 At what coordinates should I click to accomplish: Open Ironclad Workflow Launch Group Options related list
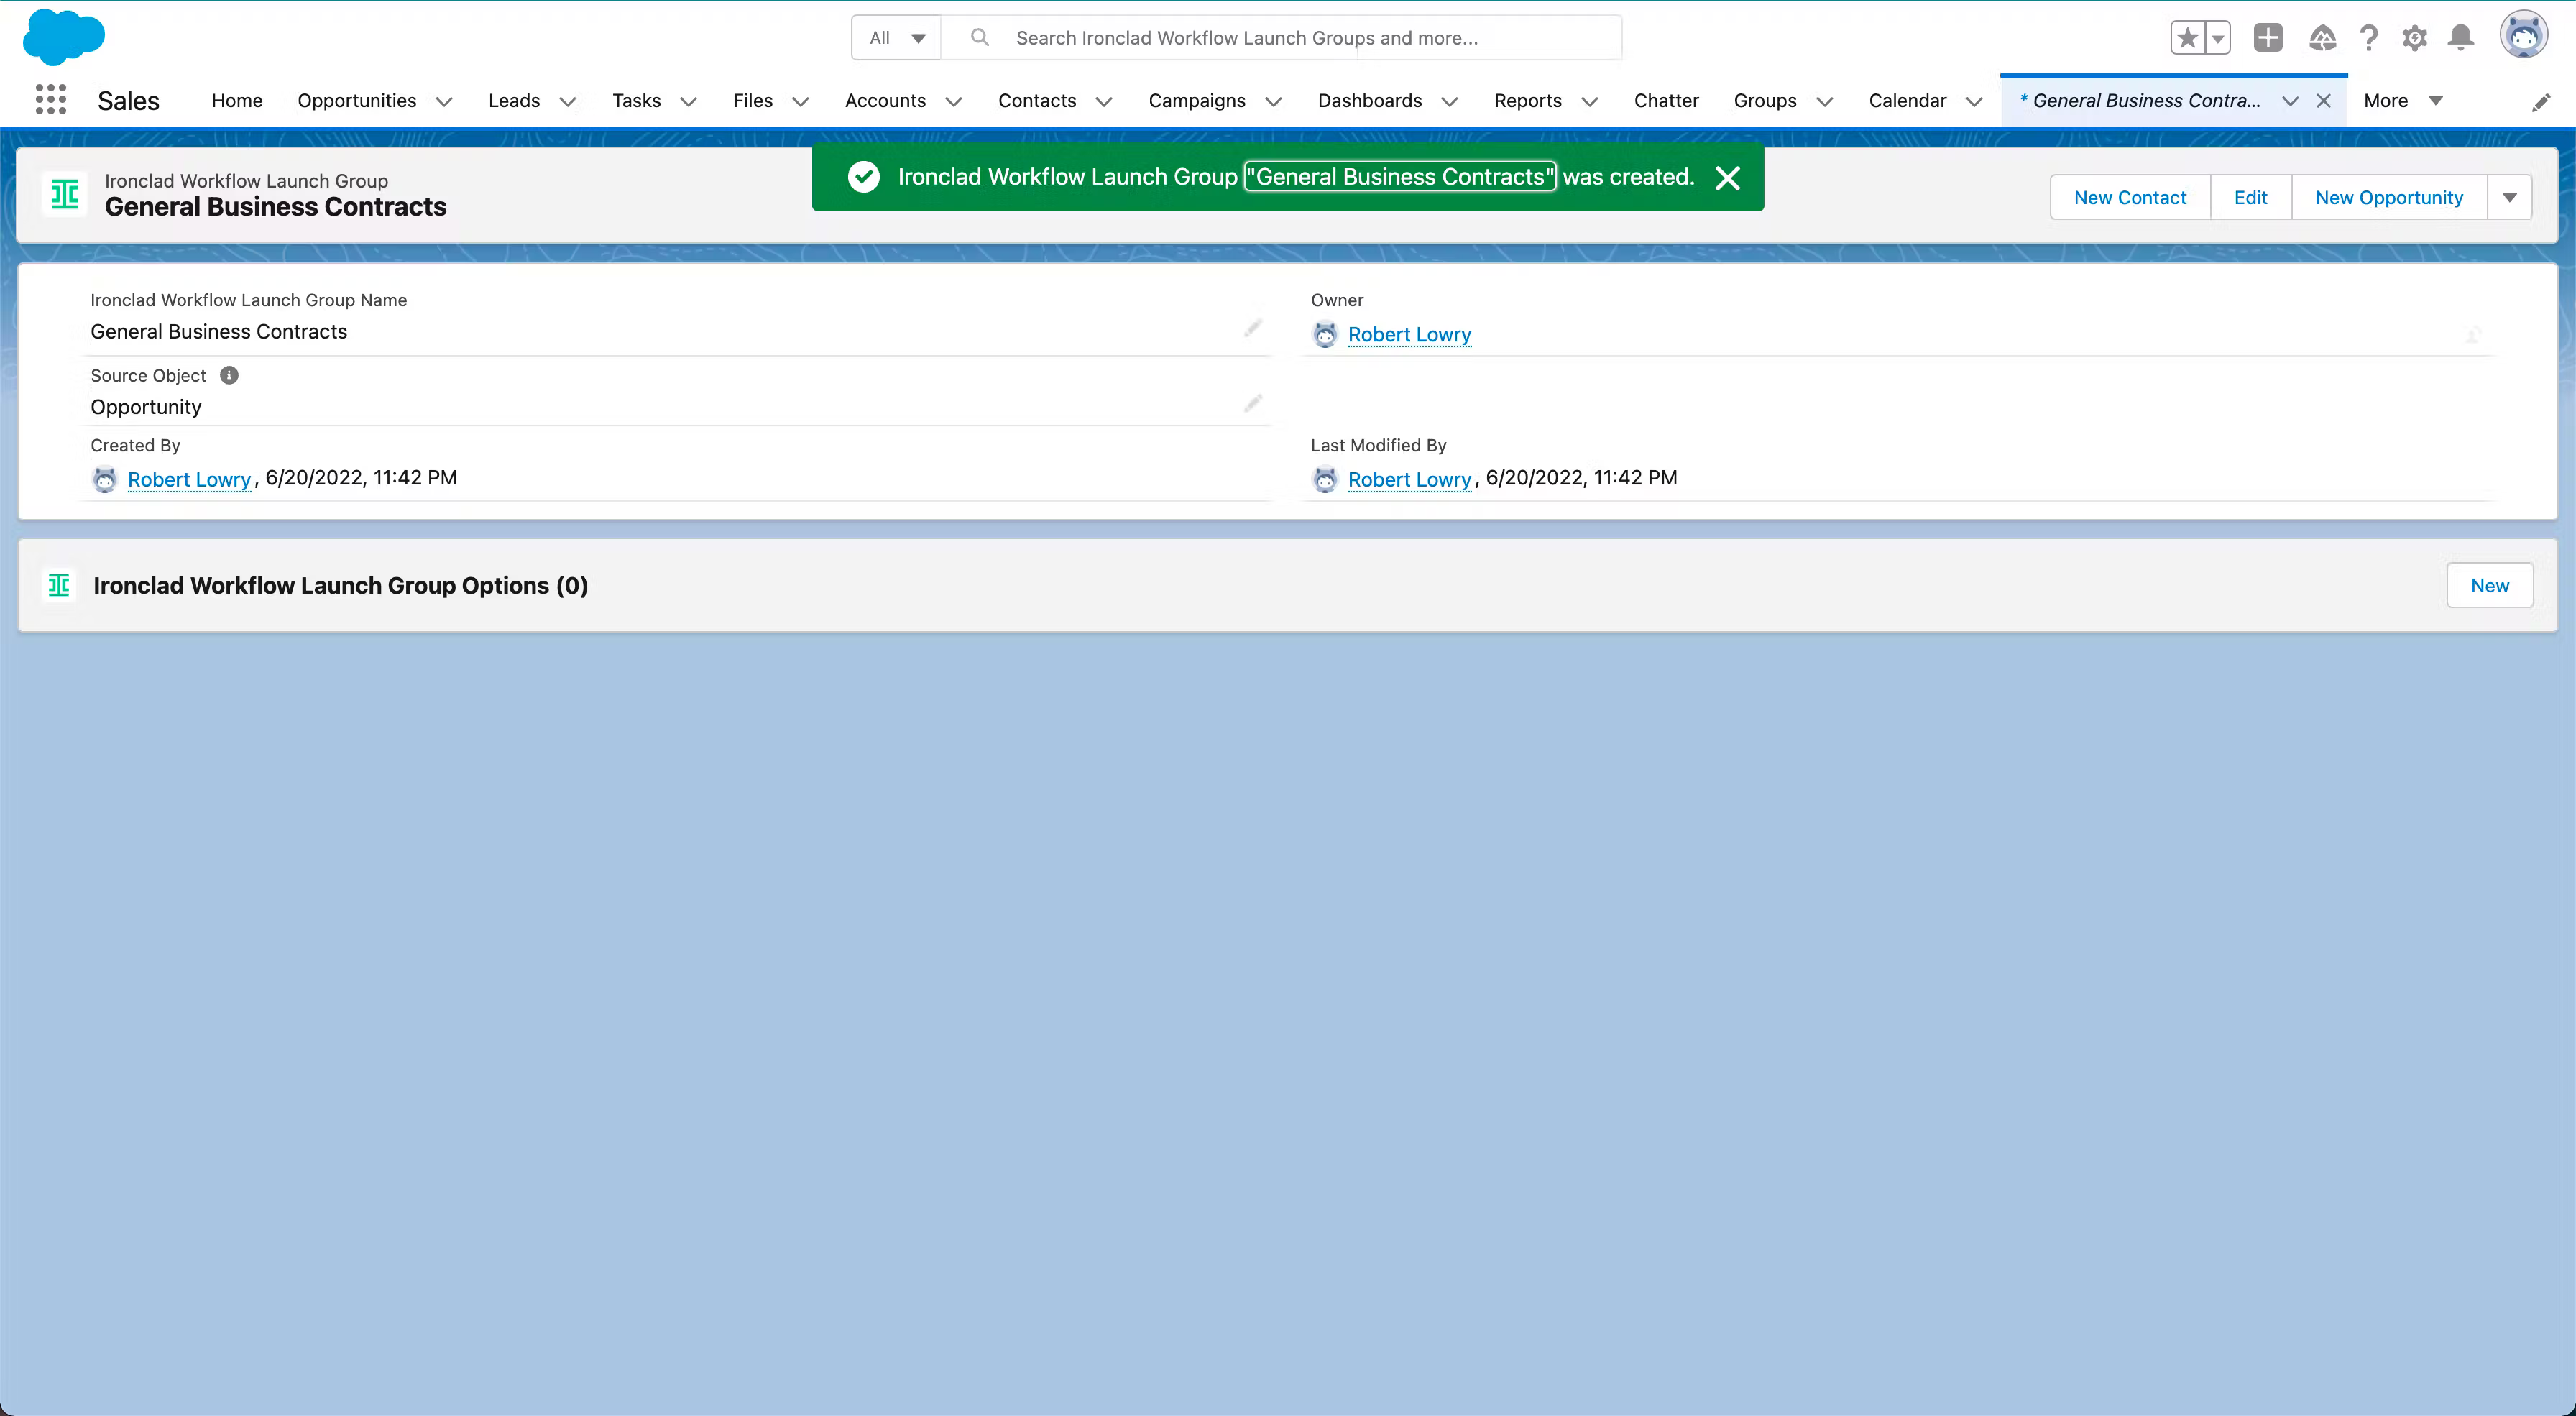(x=340, y=585)
